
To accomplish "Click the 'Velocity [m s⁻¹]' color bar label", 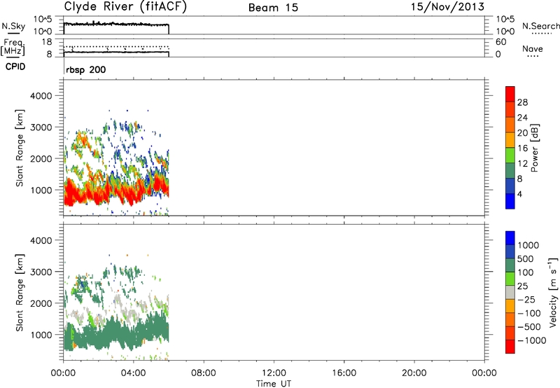I will tap(553, 292).
